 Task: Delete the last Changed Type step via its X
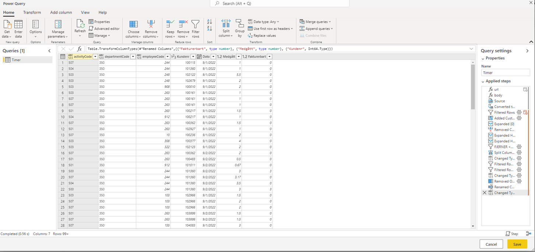click(485, 192)
